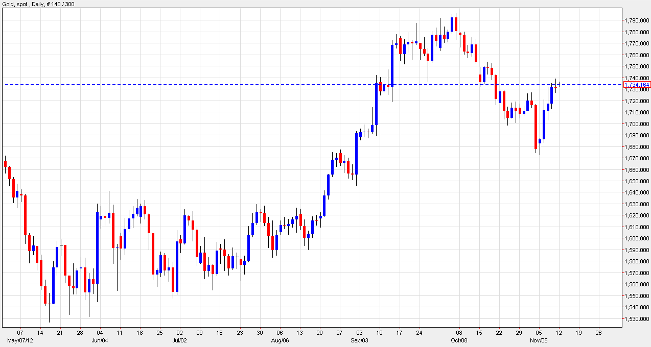Select the Jul/02 date axis label
Image resolution: width=651 pixels, height=347 pixels.
179,339
